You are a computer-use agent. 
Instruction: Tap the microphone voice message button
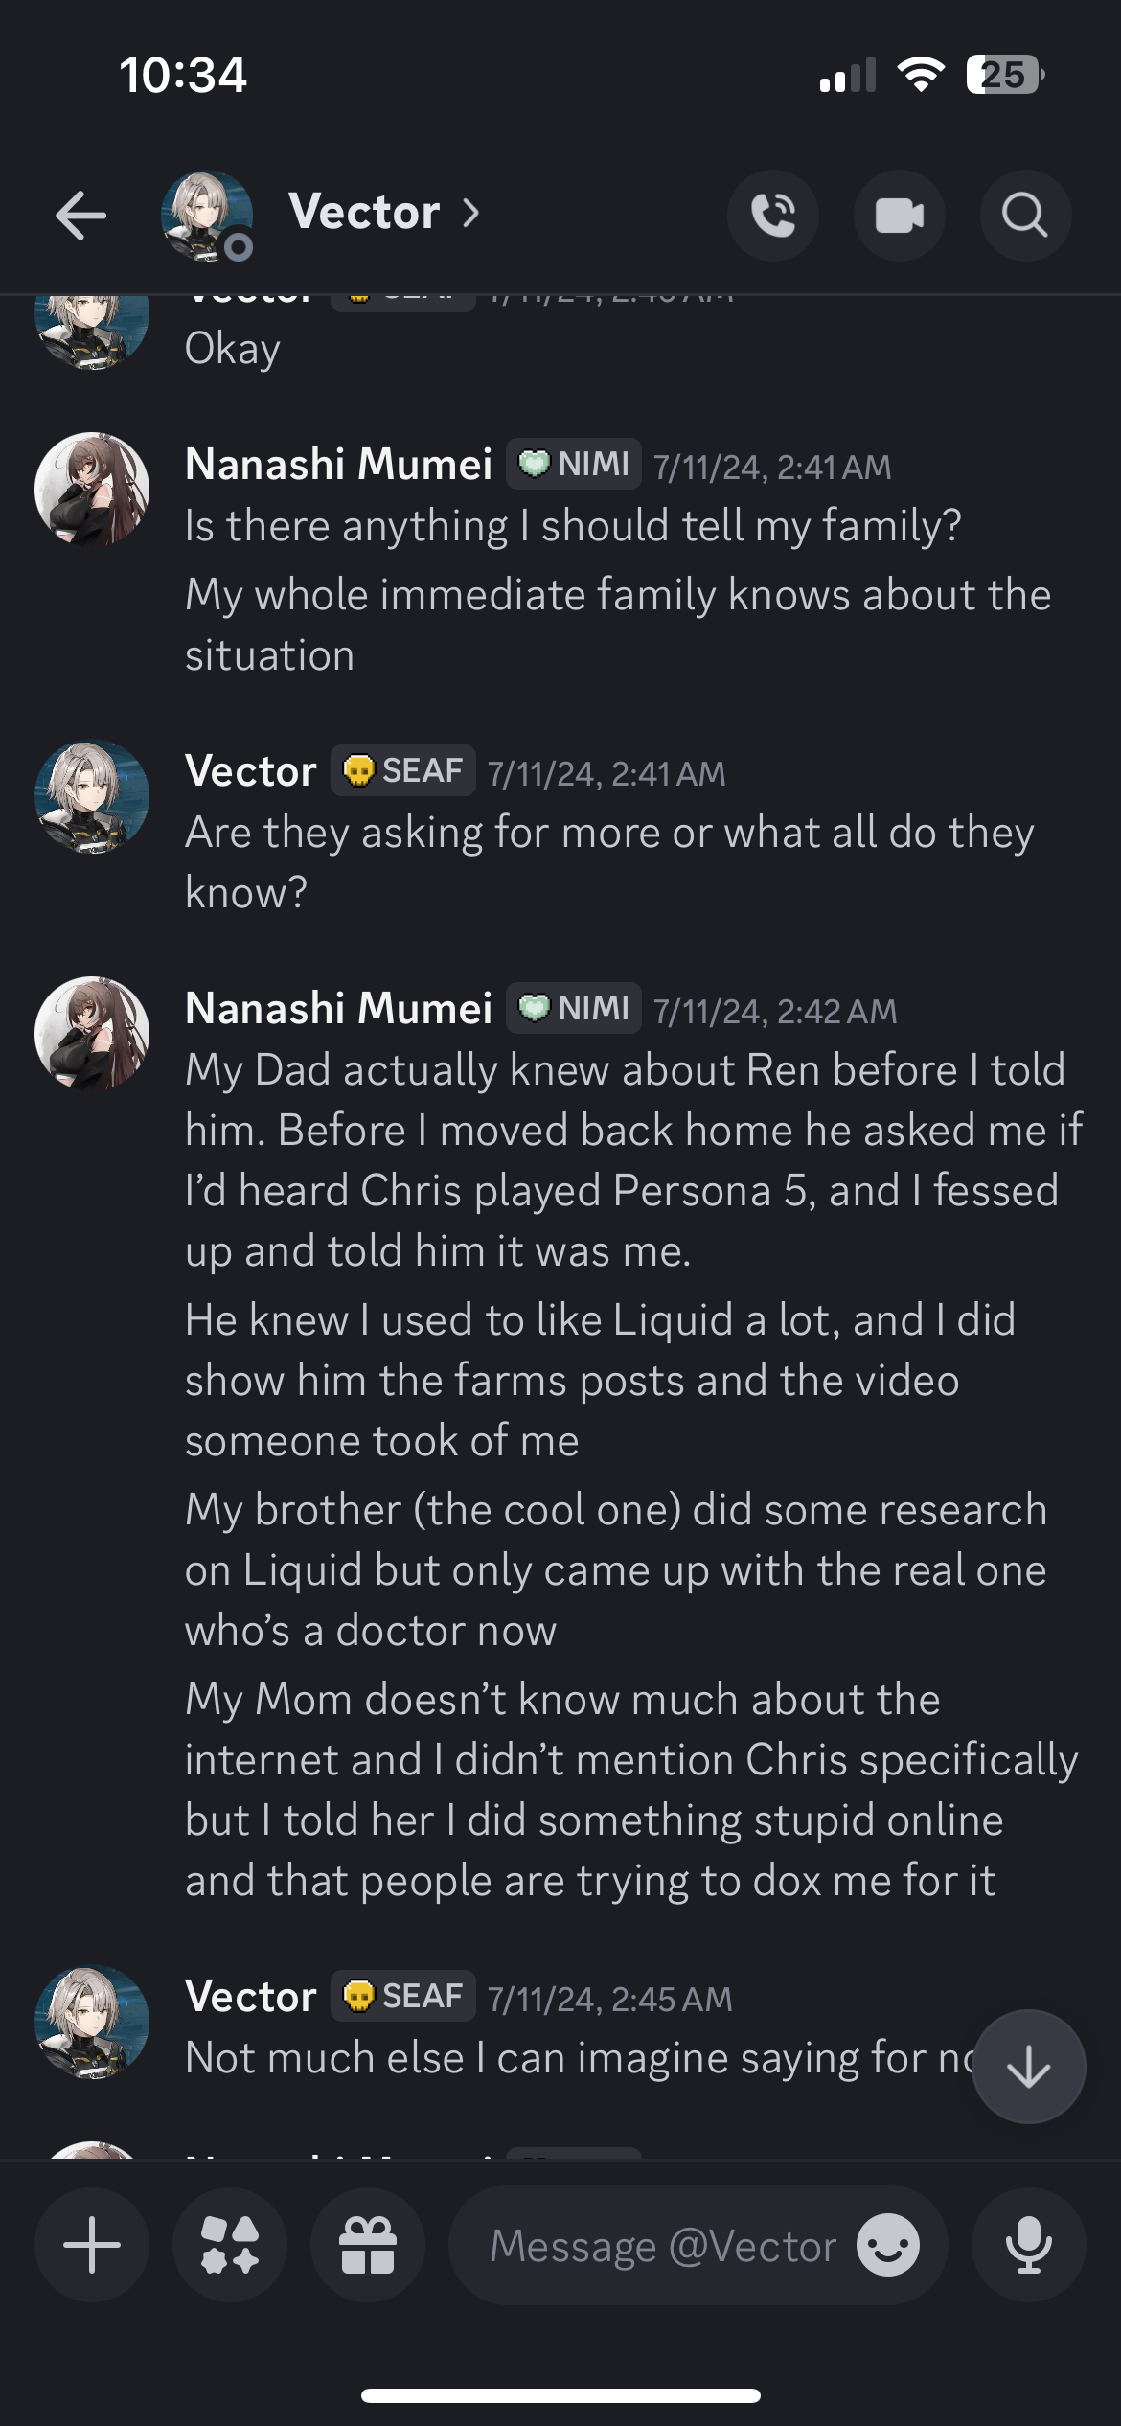tap(1029, 2245)
